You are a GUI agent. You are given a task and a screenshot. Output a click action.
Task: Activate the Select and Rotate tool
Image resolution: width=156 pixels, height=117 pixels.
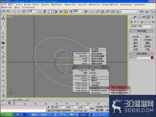[66, 12]
